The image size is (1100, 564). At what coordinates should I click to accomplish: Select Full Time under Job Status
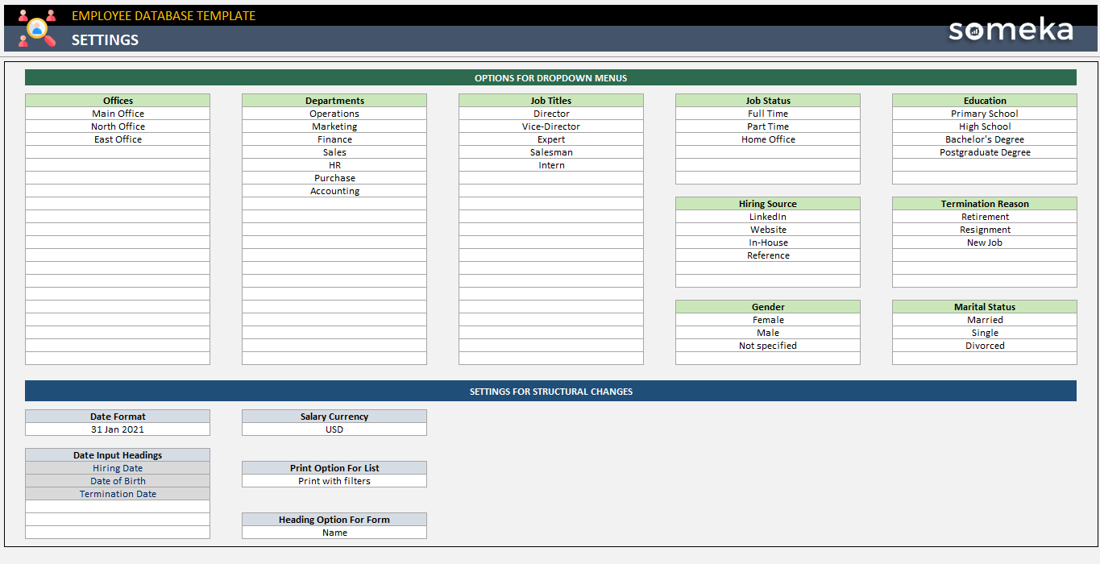point(767,113)
